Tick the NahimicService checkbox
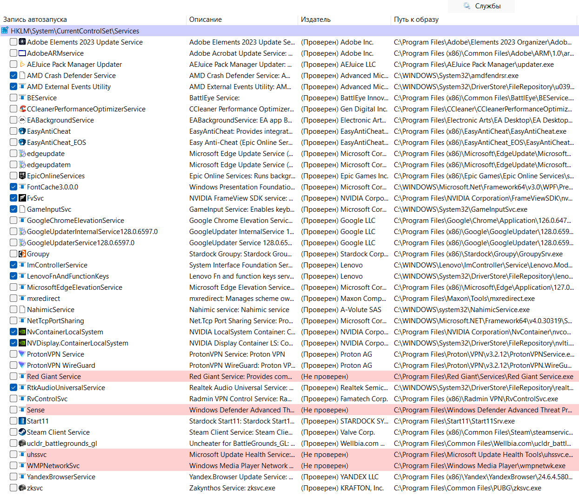The height and width of the screenshot is (496, 579). click(x=13, y=309)
